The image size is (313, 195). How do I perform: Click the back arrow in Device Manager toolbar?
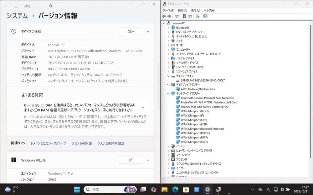coord(164,16)
